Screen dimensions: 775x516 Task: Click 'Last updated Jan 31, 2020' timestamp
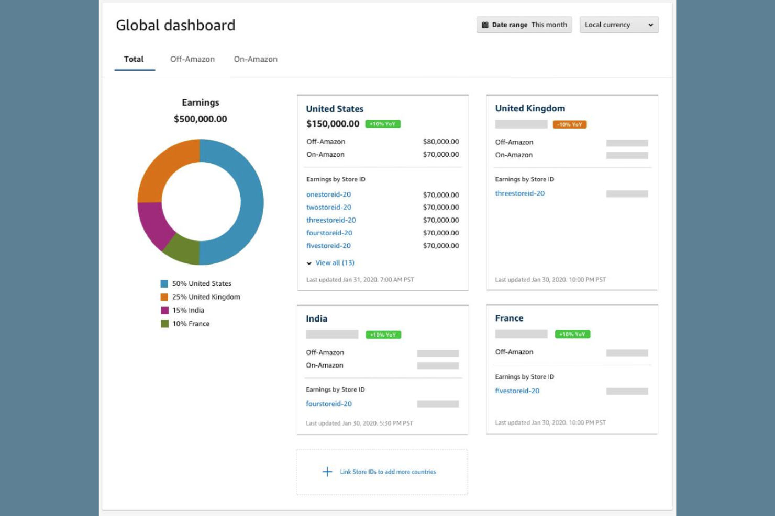click(x=360, y=280)
